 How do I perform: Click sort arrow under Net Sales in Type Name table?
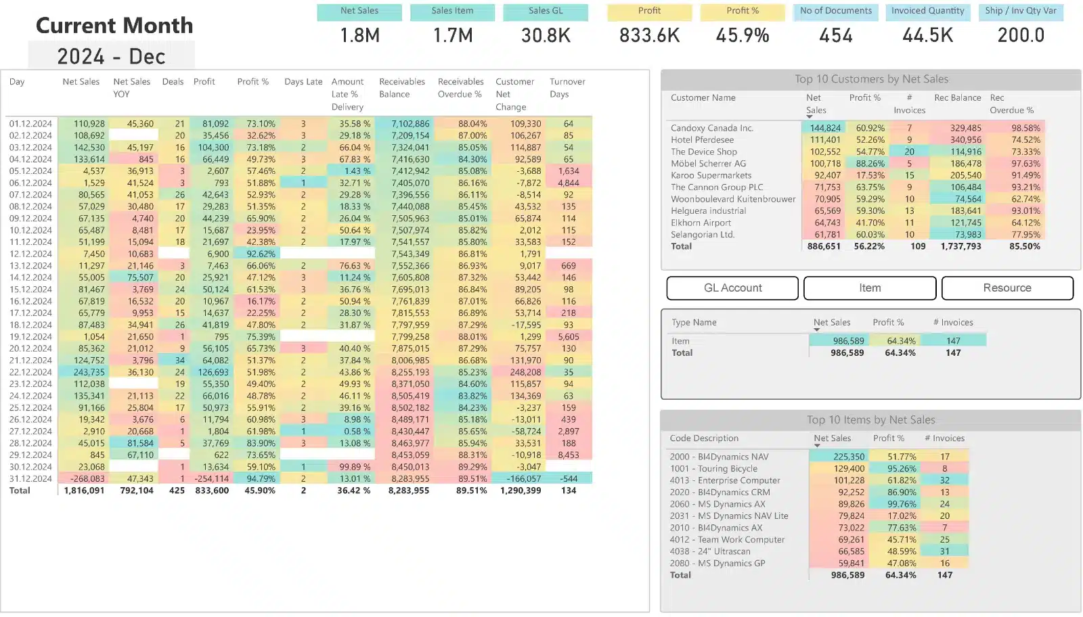click(x=817, y=330)
